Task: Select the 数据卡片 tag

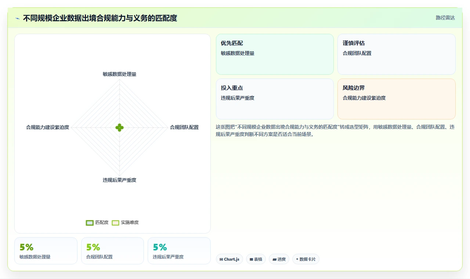Action: [x=306, y=259]
